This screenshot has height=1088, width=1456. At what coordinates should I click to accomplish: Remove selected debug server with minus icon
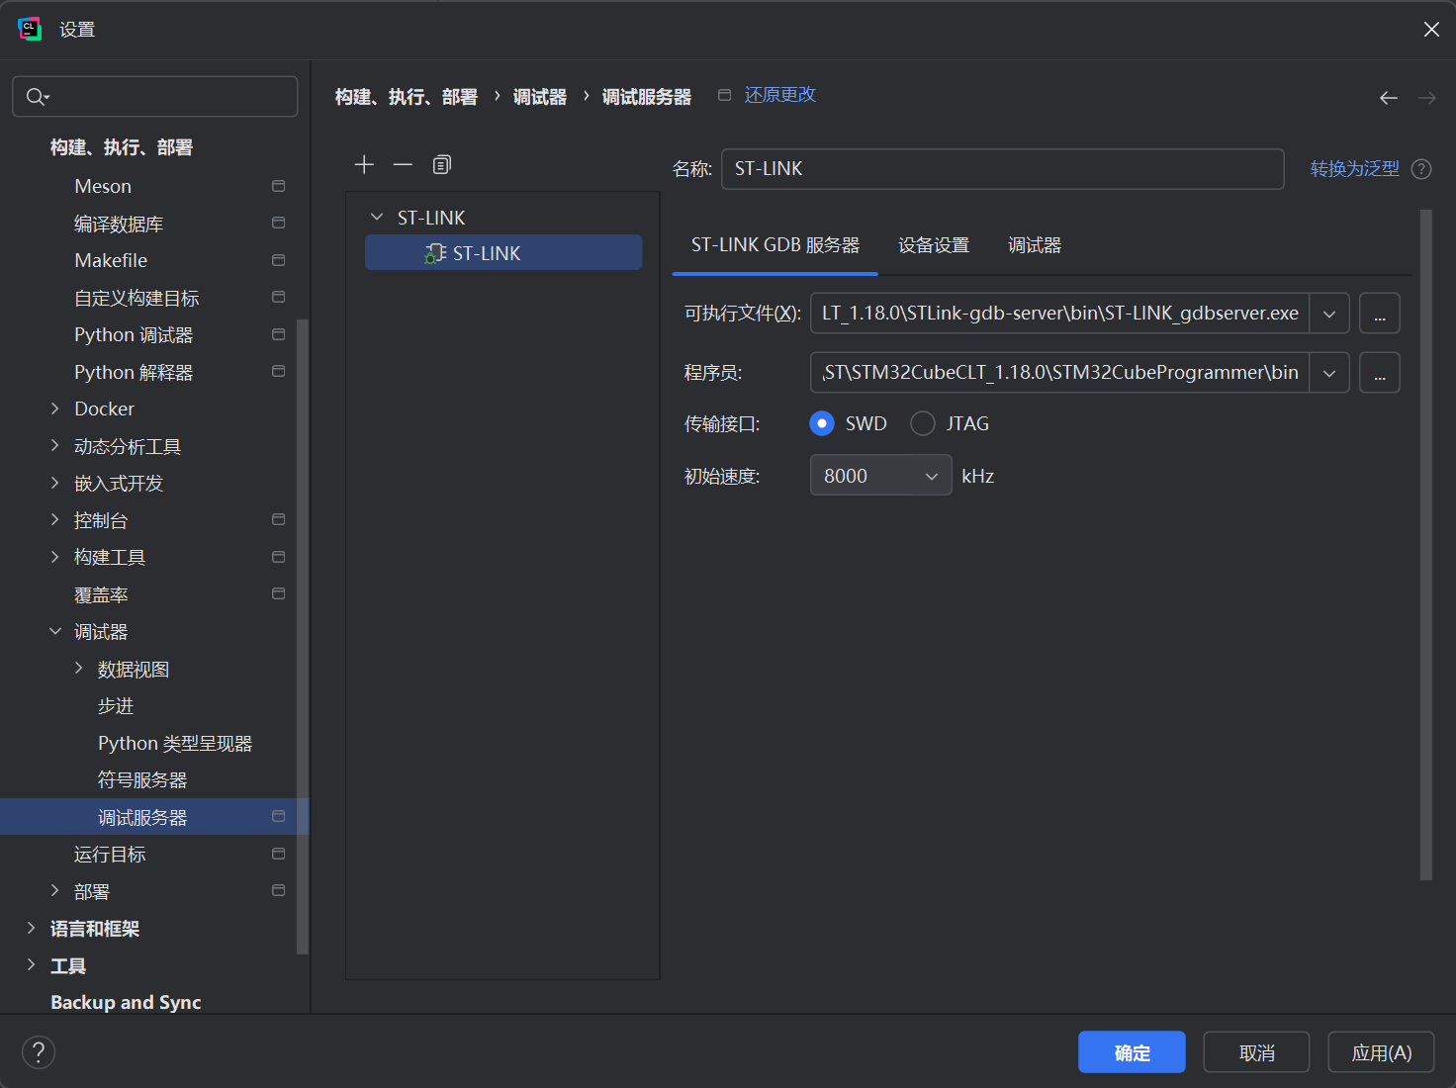coord(403,164)
